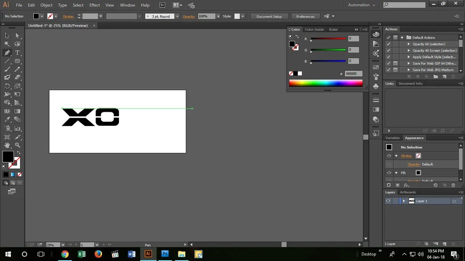Select the Direct Selection tool
This screenshot has height=261, width=465.
17,36
